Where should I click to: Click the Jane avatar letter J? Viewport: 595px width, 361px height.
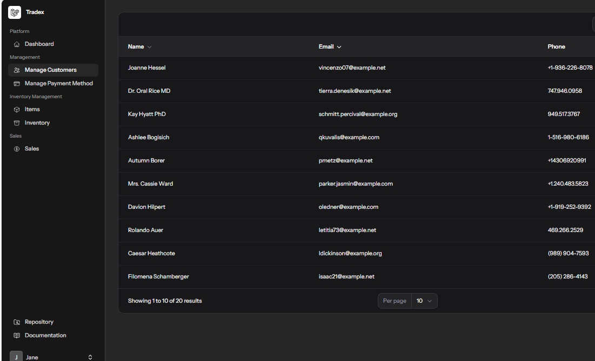(x=16, y=357)
